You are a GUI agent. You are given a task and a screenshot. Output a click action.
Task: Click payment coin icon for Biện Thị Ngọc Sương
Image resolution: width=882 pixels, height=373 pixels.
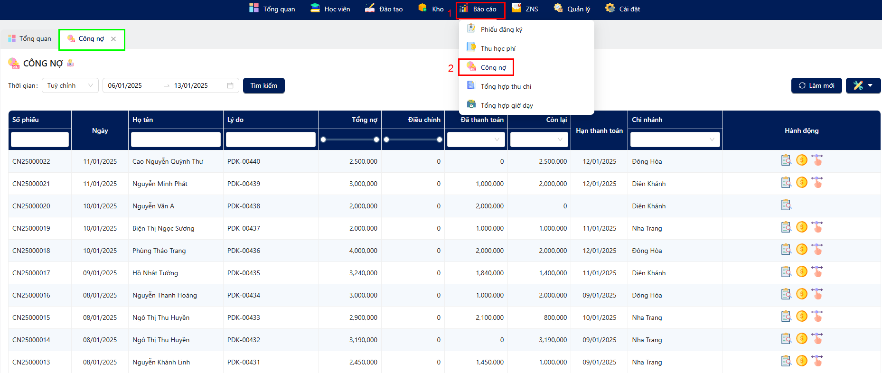pyautogui.click(x=802, y=227)
